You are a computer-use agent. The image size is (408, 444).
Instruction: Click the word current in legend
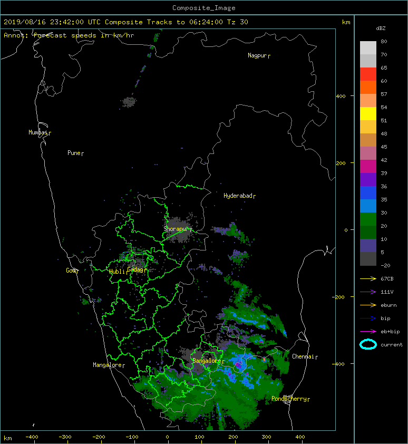click(392, 345)
